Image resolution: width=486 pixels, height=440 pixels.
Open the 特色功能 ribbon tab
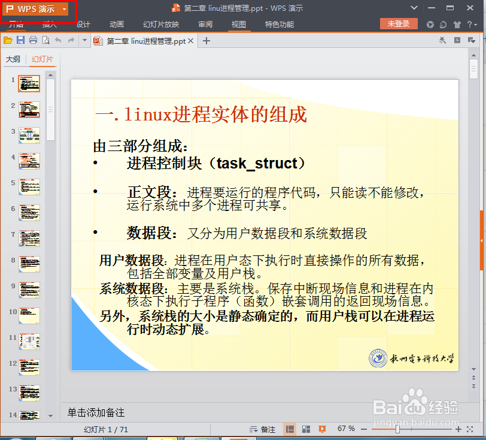point(280,25)
